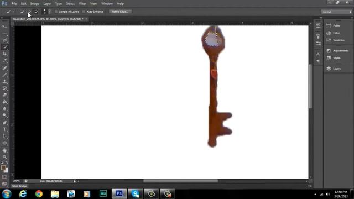Screen dimensions: 354x199
Task: Select the Paint Bucket tool
Action: [x=4, y=102]
